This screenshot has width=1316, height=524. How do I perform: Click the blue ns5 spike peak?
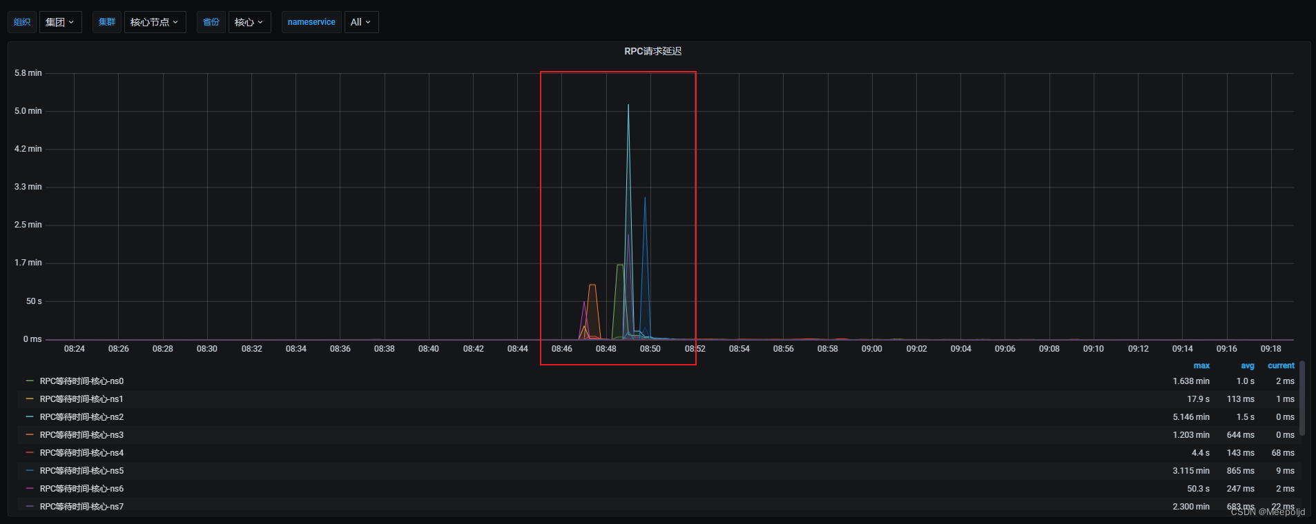645,198
